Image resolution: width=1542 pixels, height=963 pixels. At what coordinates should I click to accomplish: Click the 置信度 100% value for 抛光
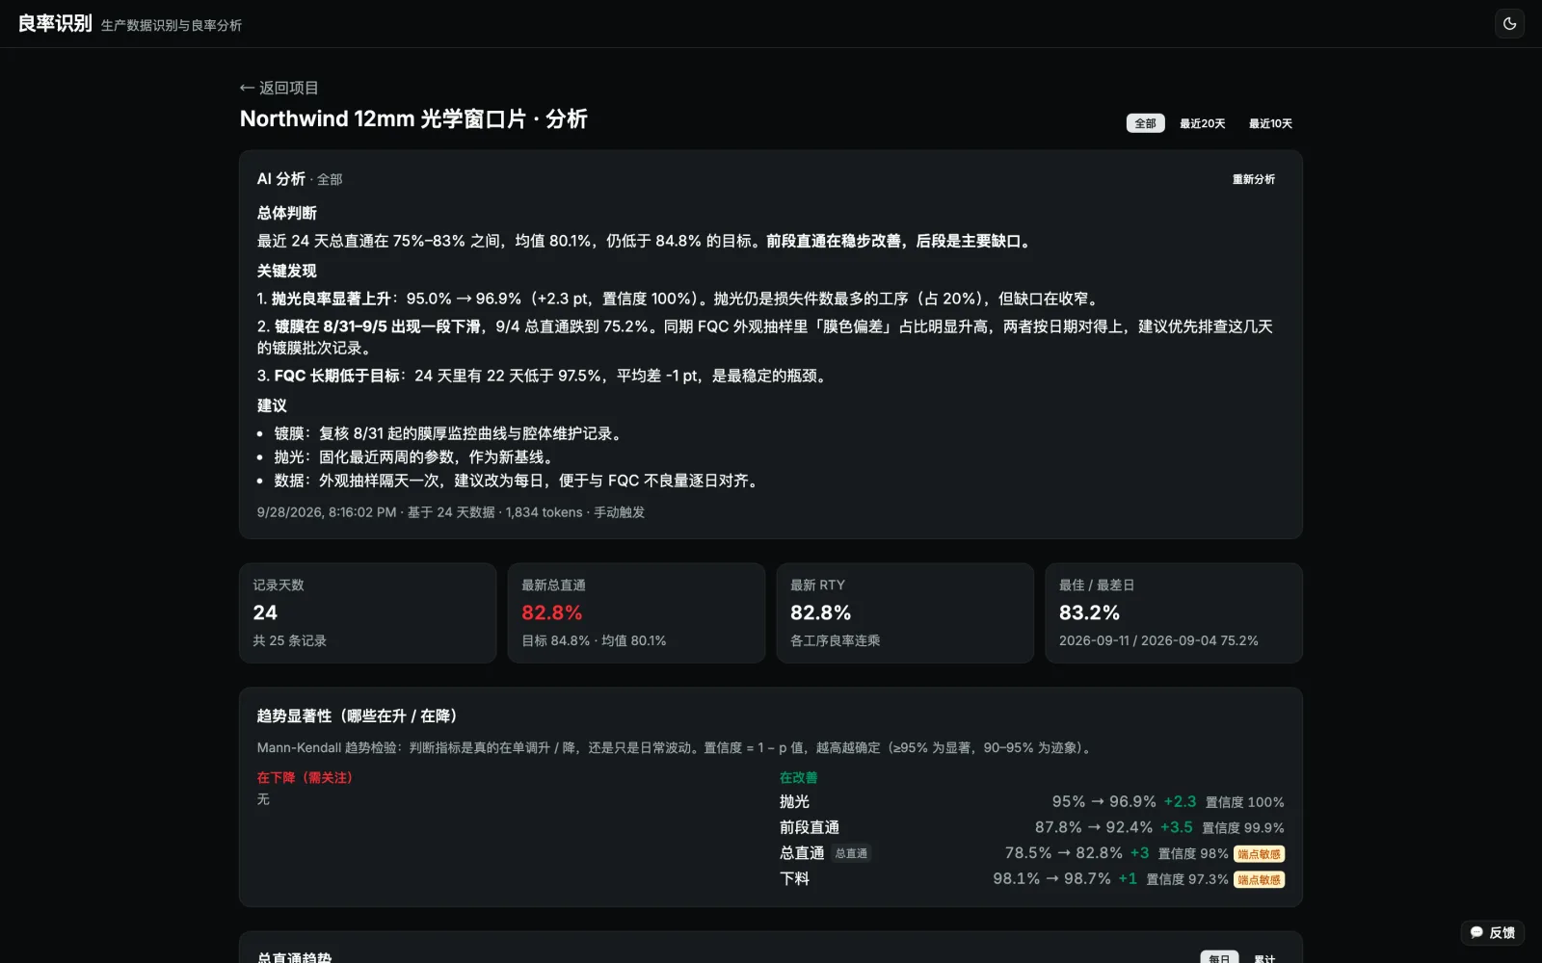click(1244, 802)
